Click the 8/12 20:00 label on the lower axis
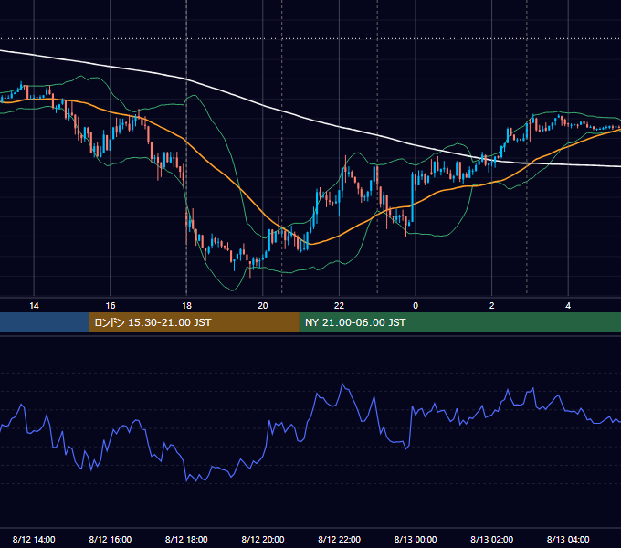The width and height of the screenshot is (621, 548). point(263,539)
